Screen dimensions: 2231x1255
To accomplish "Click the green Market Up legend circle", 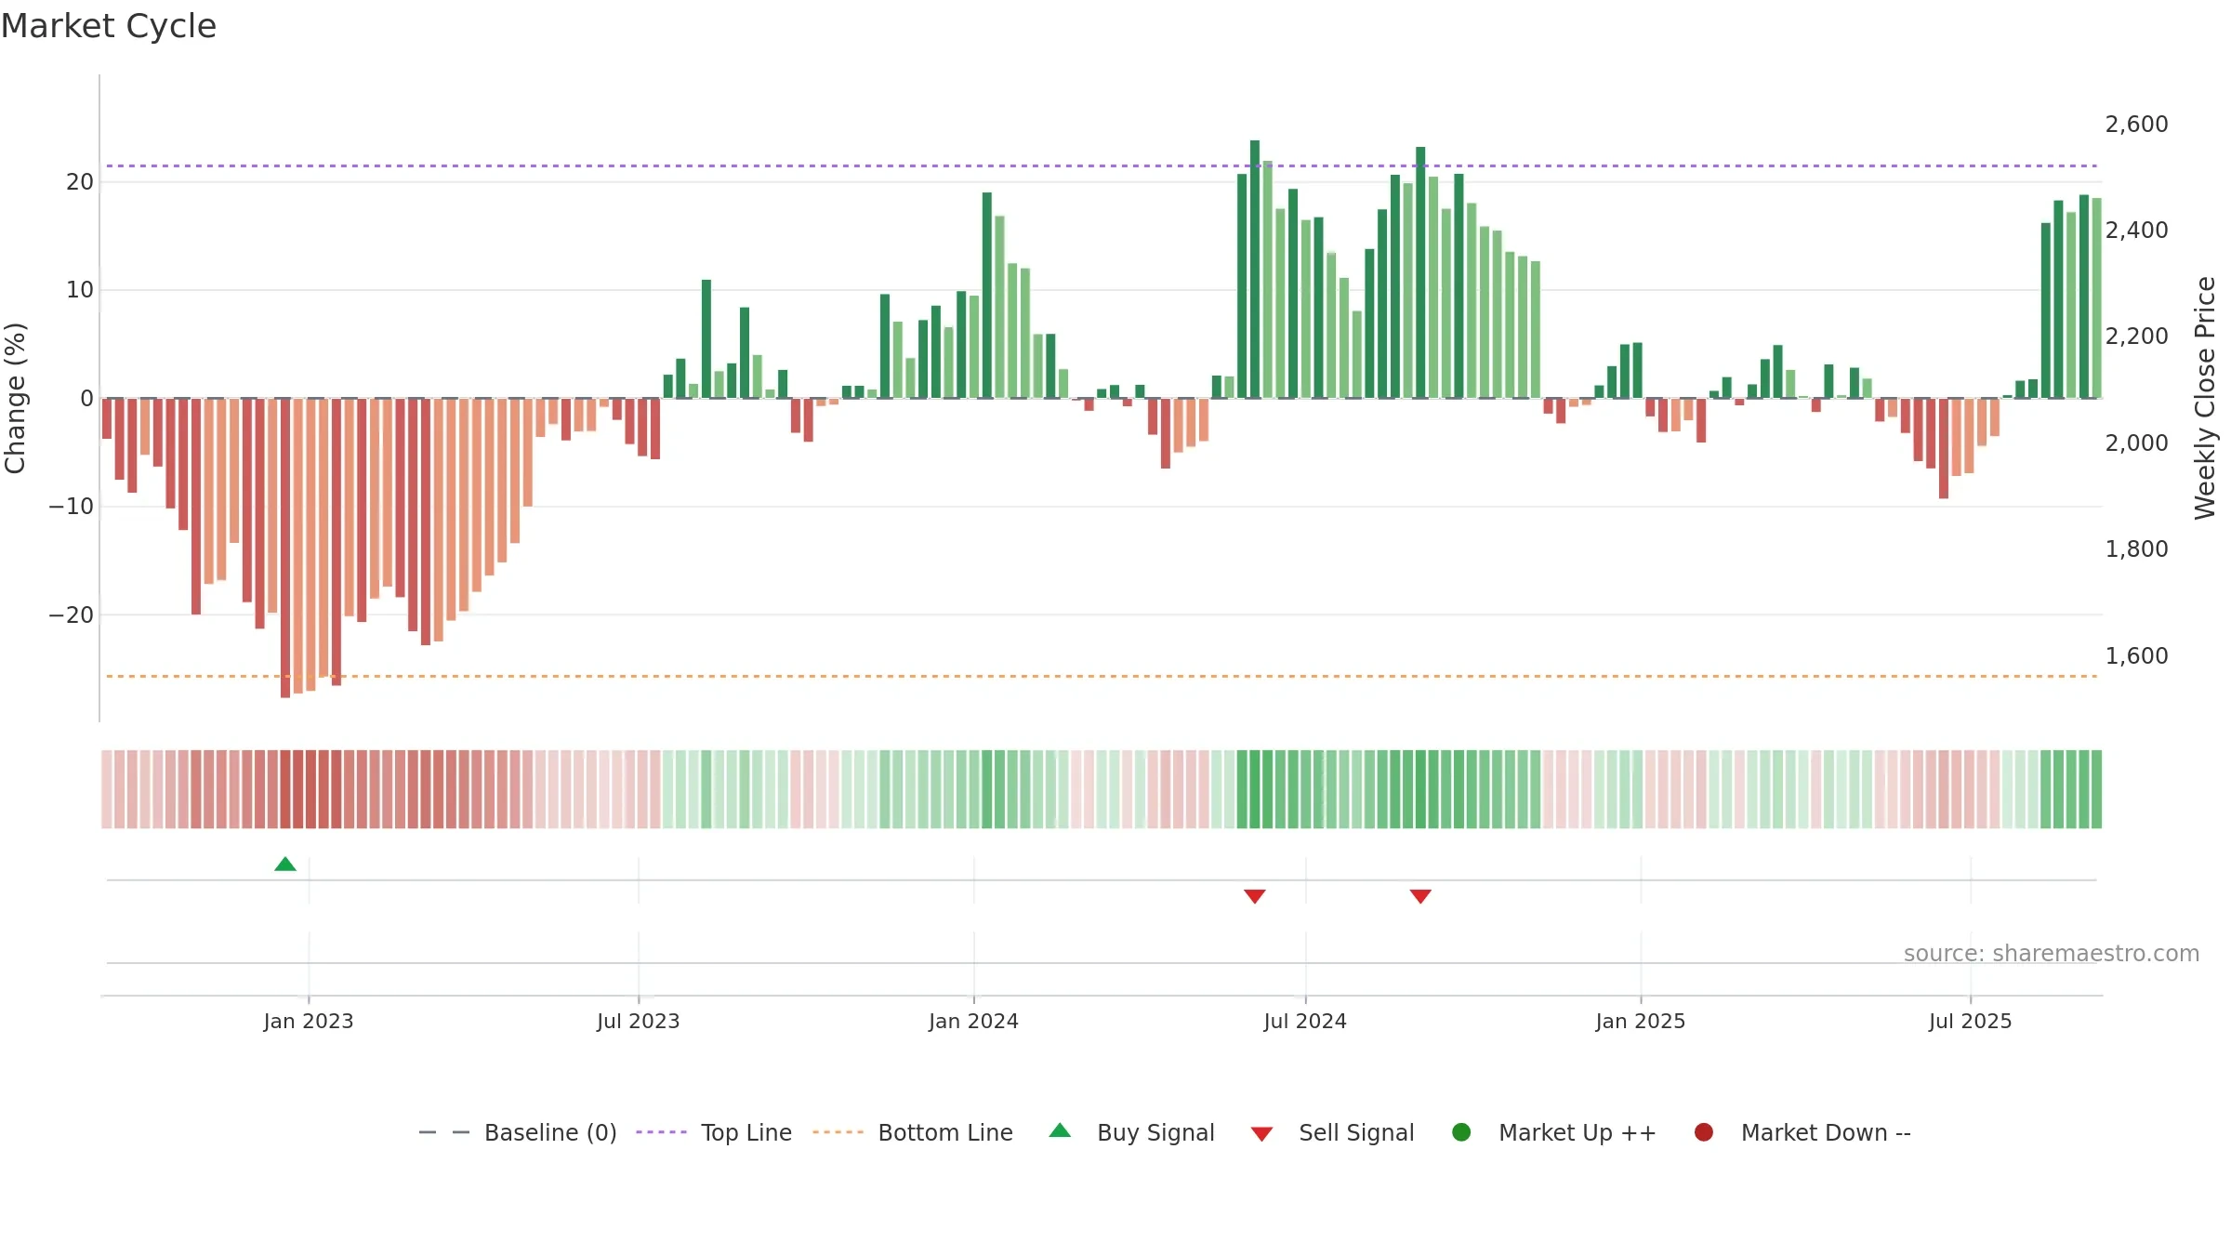I will pos(1461,1132).
